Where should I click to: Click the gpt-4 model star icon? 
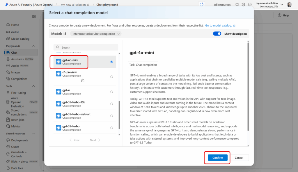(x=58, y=92)
